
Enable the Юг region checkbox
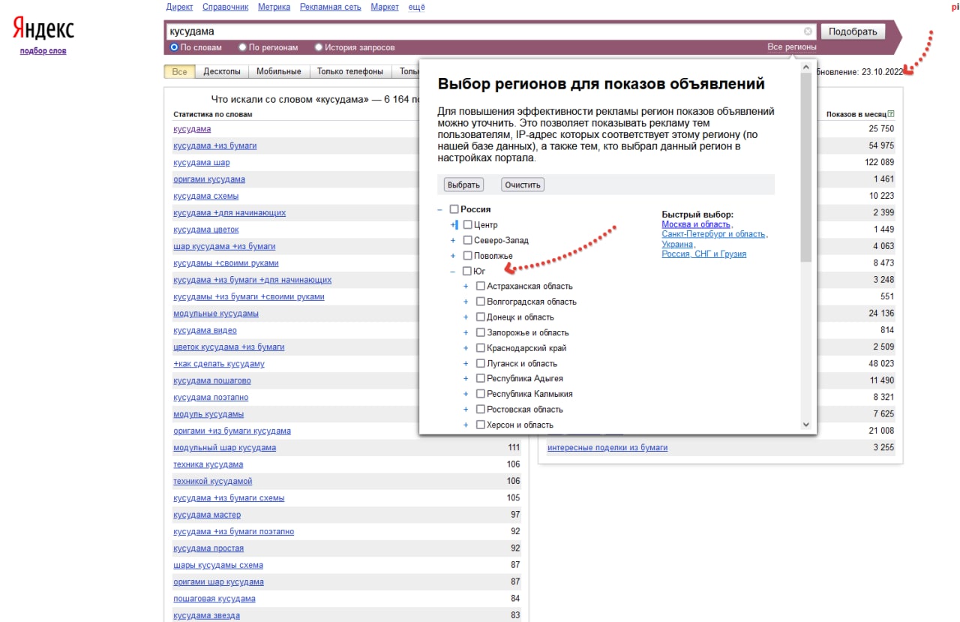[467, 271]
